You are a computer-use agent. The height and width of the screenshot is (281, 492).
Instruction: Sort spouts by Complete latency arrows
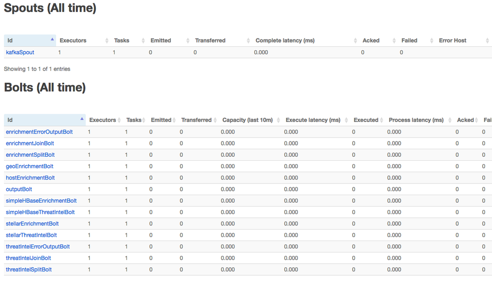356,40
